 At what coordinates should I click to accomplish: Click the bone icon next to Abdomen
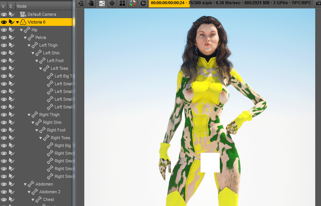(x=31, y=184)
